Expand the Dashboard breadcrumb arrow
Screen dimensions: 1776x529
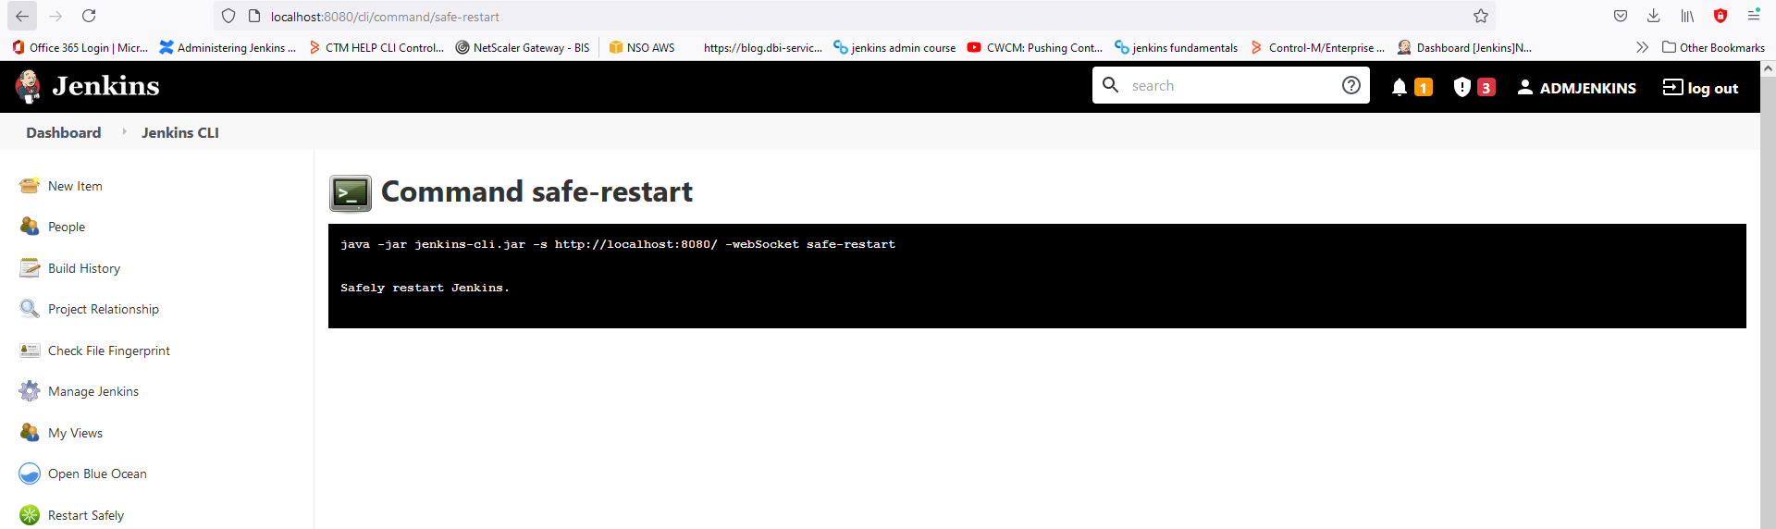[124, 132]
